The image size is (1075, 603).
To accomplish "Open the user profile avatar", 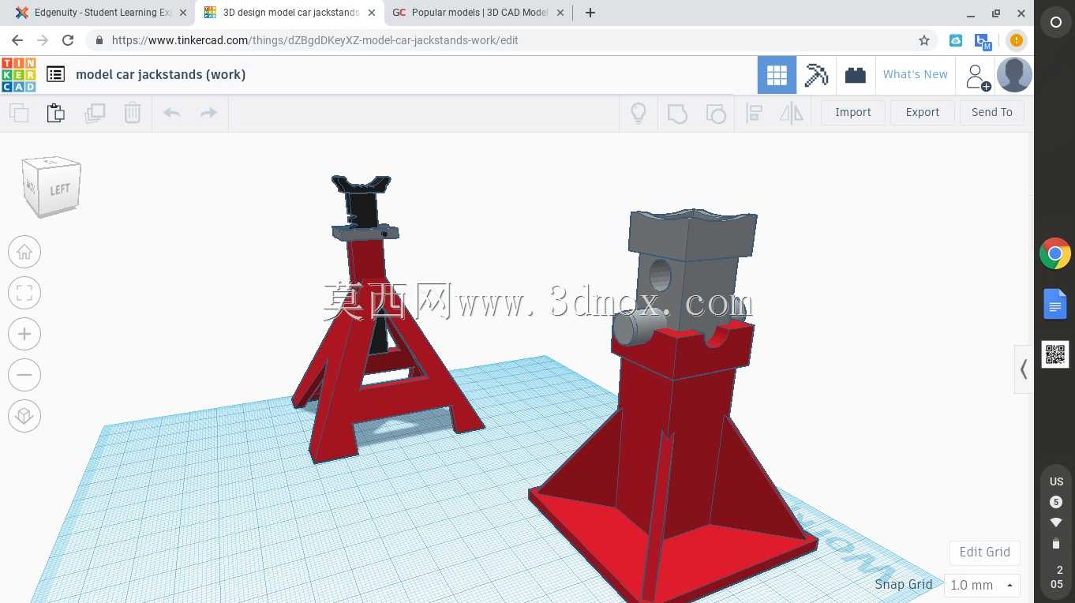I will (1014, 75).
